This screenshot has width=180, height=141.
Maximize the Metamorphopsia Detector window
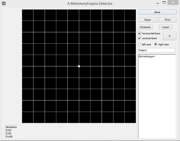164,3
